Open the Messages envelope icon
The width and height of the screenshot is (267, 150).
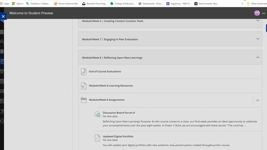click(x=2, y=91)
